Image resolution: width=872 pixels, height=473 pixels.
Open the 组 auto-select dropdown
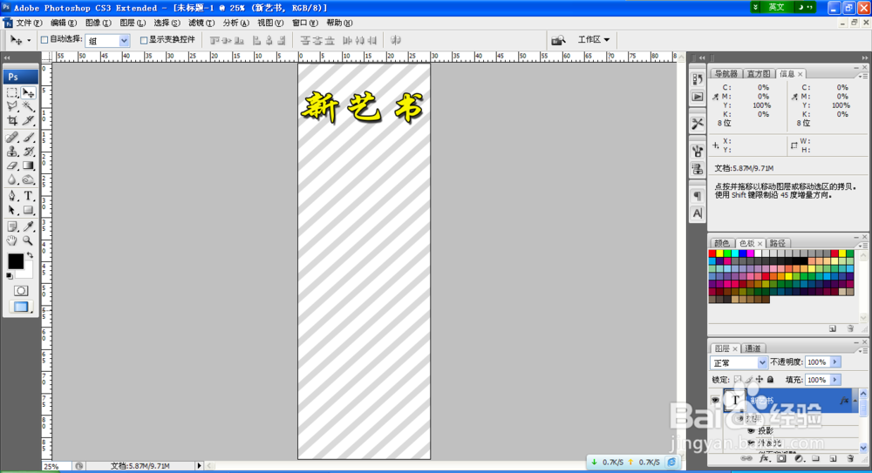pos(124,41)
